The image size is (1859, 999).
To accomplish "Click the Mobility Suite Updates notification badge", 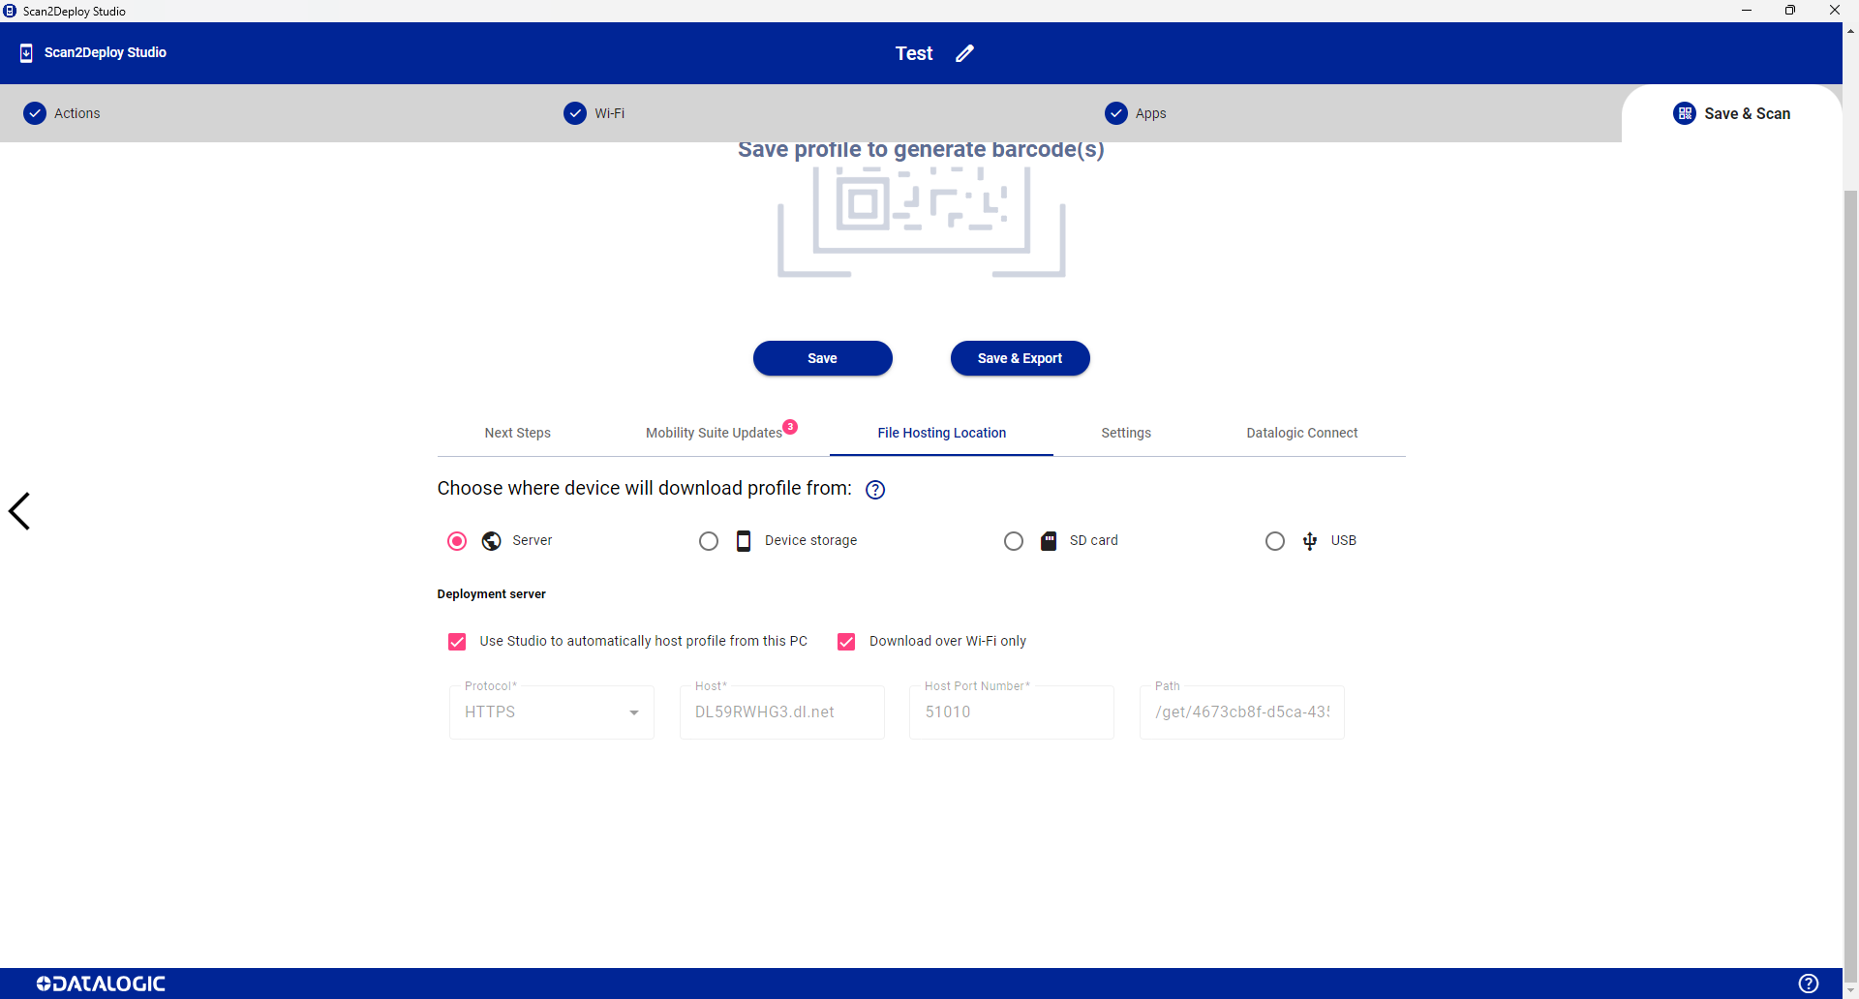I will tap(790, 427).
